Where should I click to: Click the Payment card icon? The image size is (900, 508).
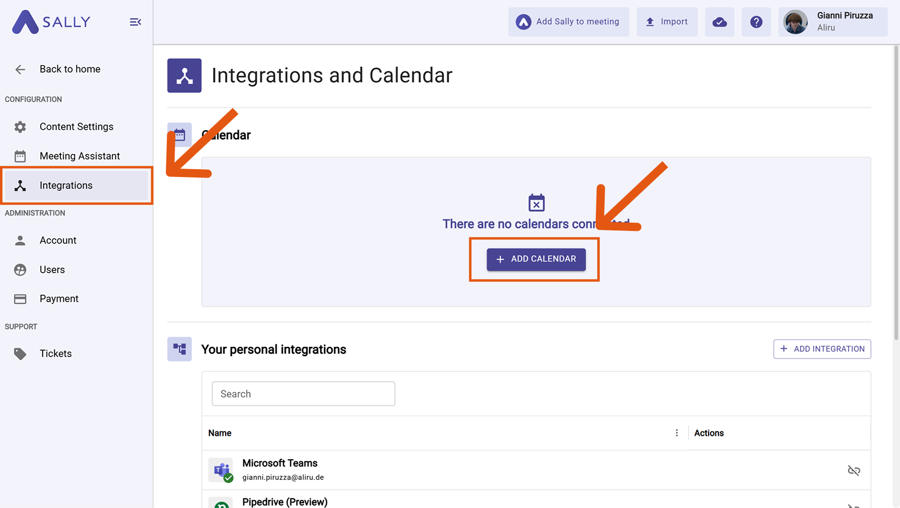(x=20, y=299)
